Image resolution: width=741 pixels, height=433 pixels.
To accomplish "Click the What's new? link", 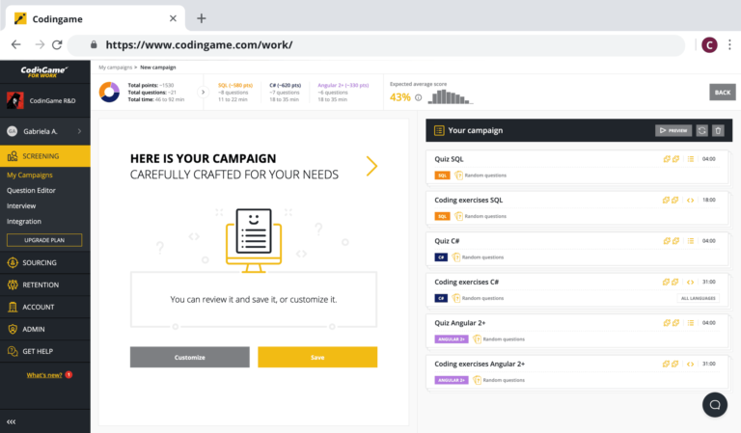I will (x=44, y=375).
